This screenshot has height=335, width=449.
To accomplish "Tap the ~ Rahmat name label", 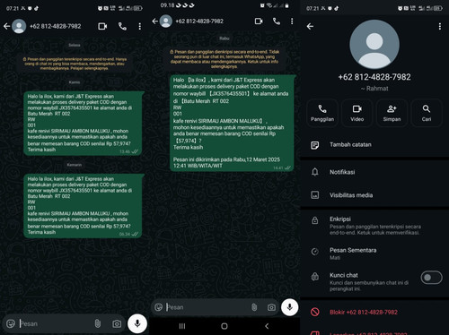I will coord(374,89).
